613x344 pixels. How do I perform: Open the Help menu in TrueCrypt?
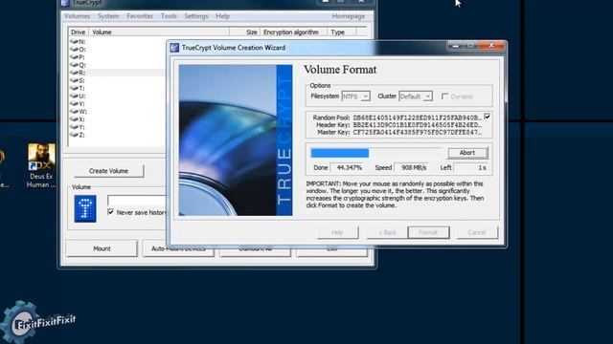click(x=223, y=16)
